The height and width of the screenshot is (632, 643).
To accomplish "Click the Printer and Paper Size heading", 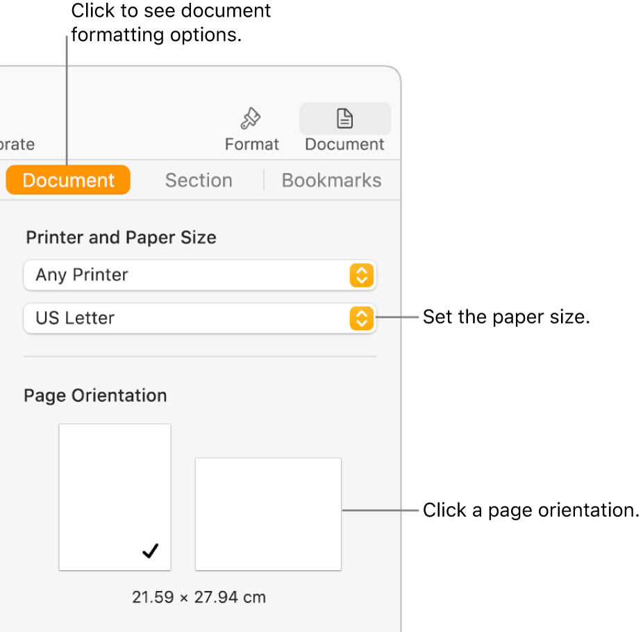I will pyautogui.click(x=121, y=237).
